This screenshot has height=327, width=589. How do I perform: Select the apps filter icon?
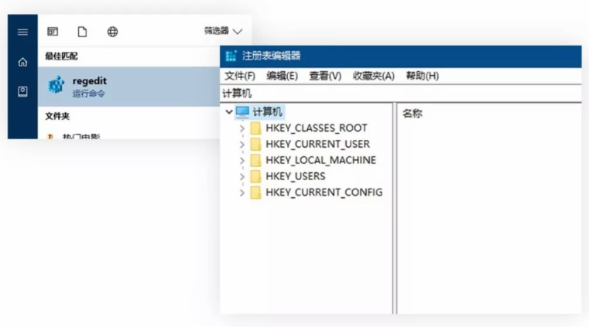53,32
